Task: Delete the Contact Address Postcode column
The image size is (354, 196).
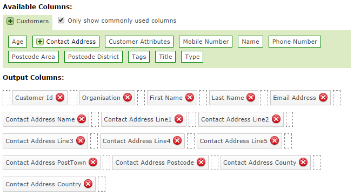Action: coord(201,162)
